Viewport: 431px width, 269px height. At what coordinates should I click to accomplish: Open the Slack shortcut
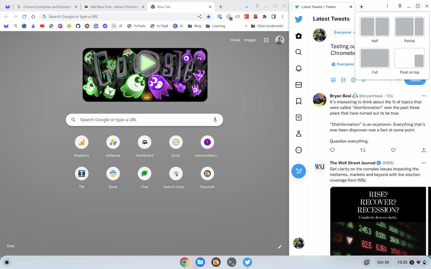[113, 178]
